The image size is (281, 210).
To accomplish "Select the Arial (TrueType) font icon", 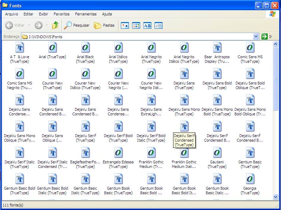I will pyautogui.click(x=52, y=48).
